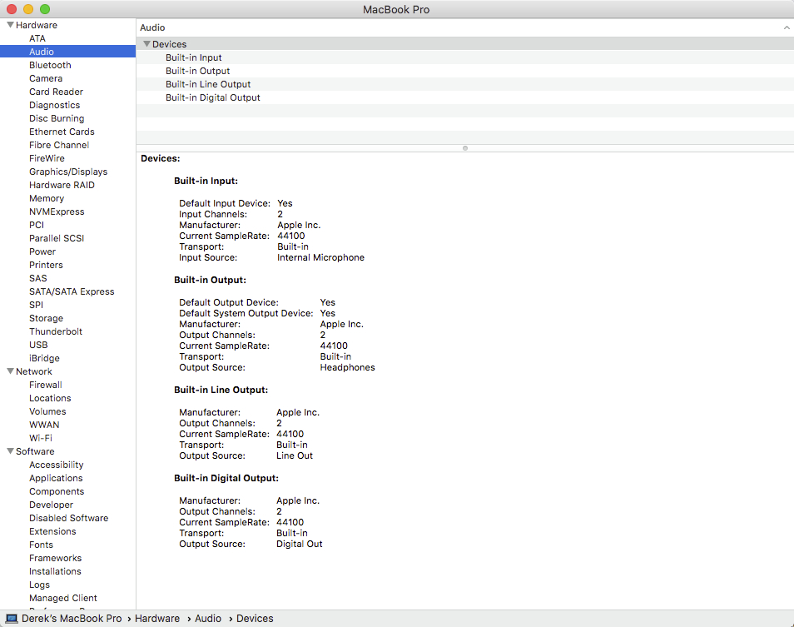Screen dimensions: 794x627
Task: Select Built-in Digital Output row
Action: 465,97
